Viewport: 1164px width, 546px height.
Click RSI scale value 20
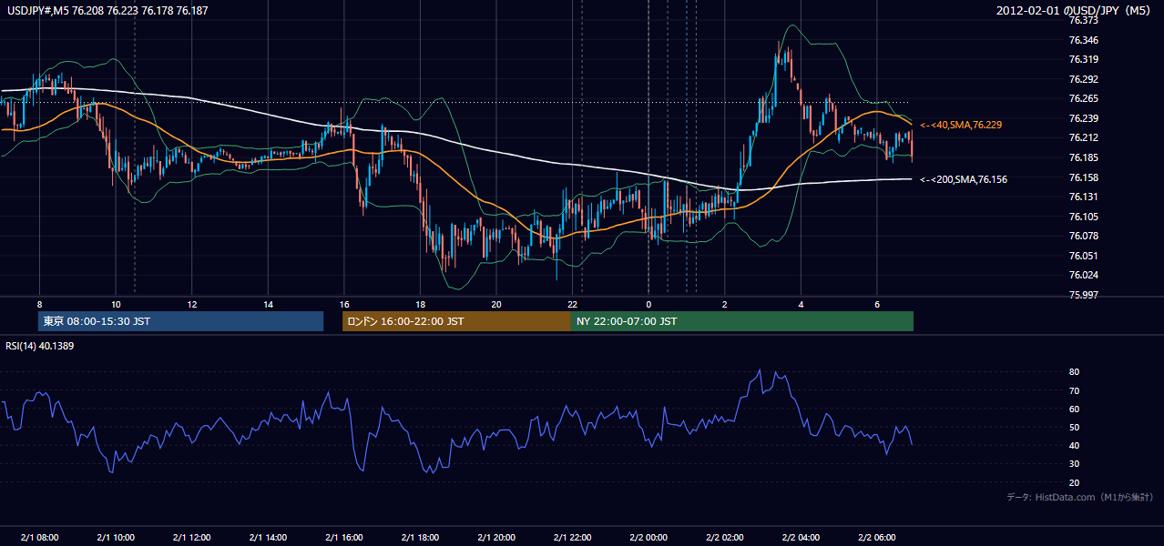pyautogui.click(x=1074, y=482)
